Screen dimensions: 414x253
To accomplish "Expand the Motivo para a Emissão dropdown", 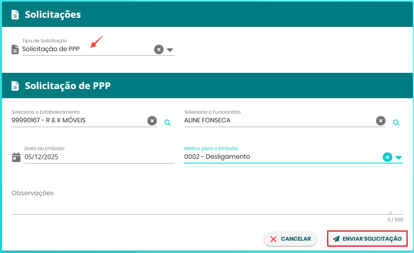I will pos(399,158).
